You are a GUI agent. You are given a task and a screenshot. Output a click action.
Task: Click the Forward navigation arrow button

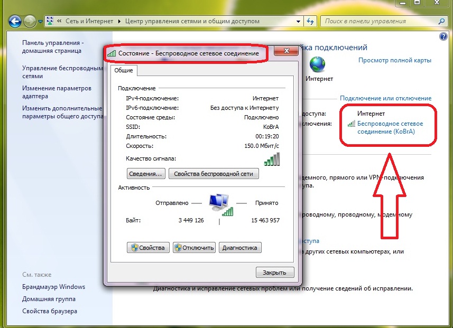30,22
